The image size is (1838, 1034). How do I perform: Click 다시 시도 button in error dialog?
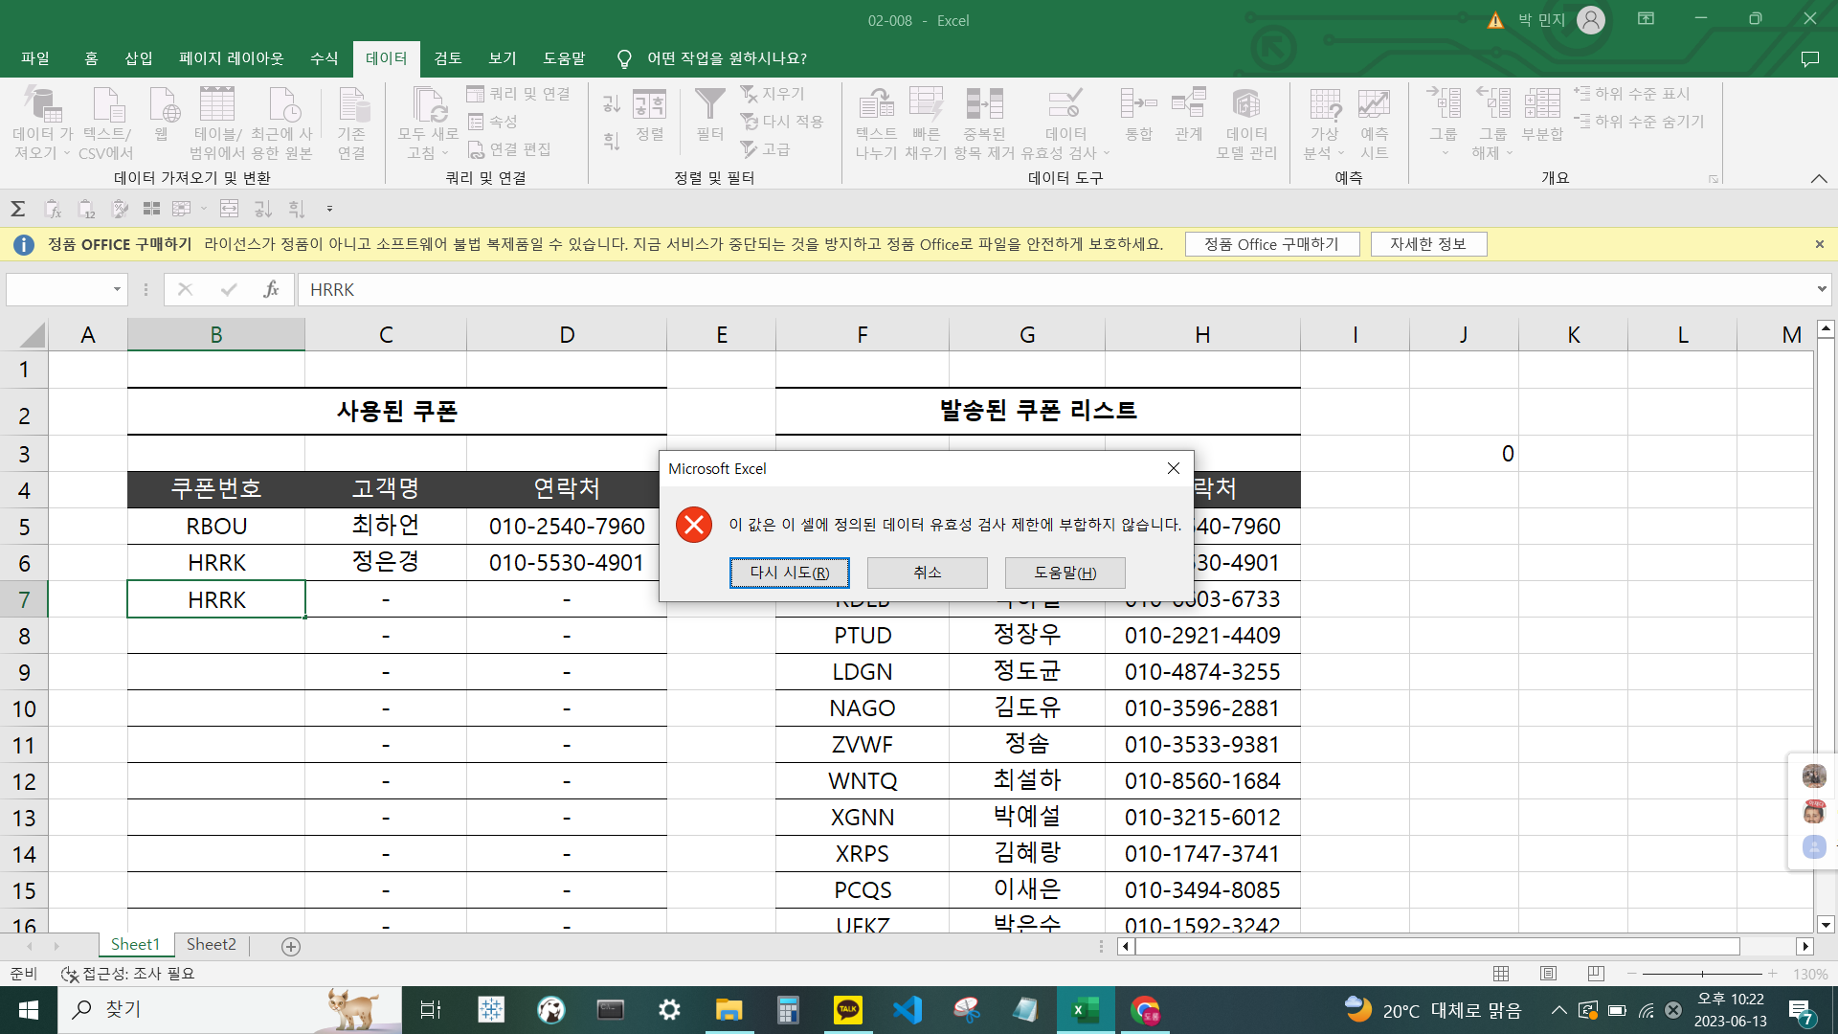[790, 573]
